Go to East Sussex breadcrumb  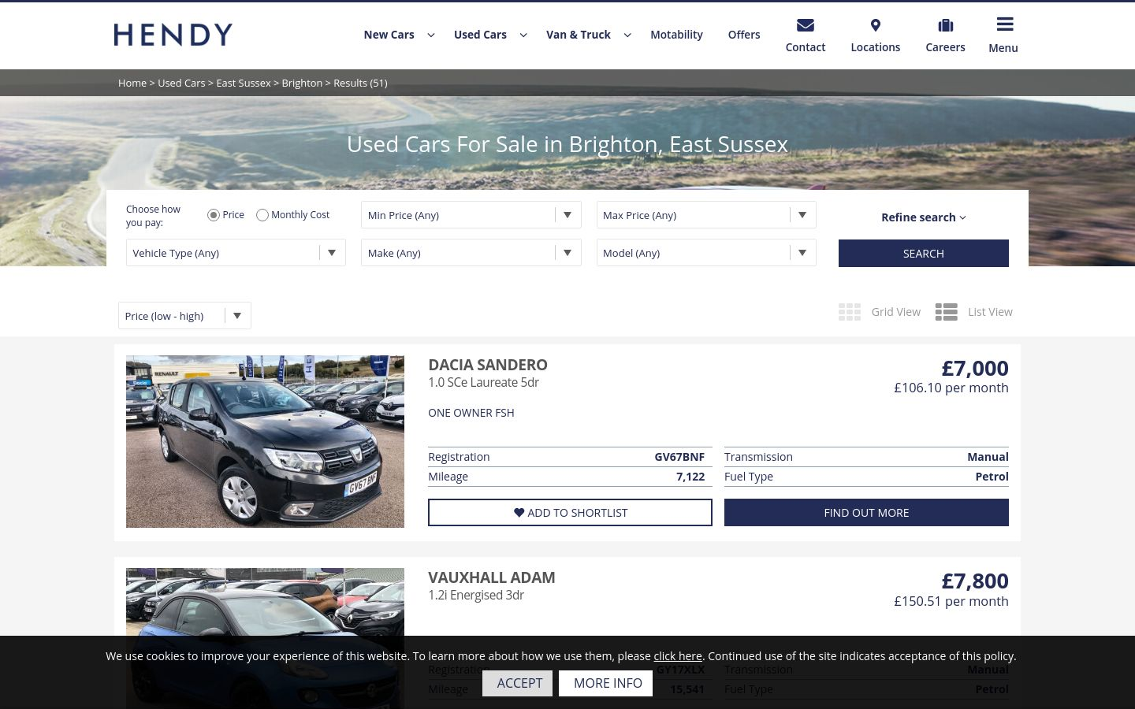pyautogui.click(x=244, y=83)
